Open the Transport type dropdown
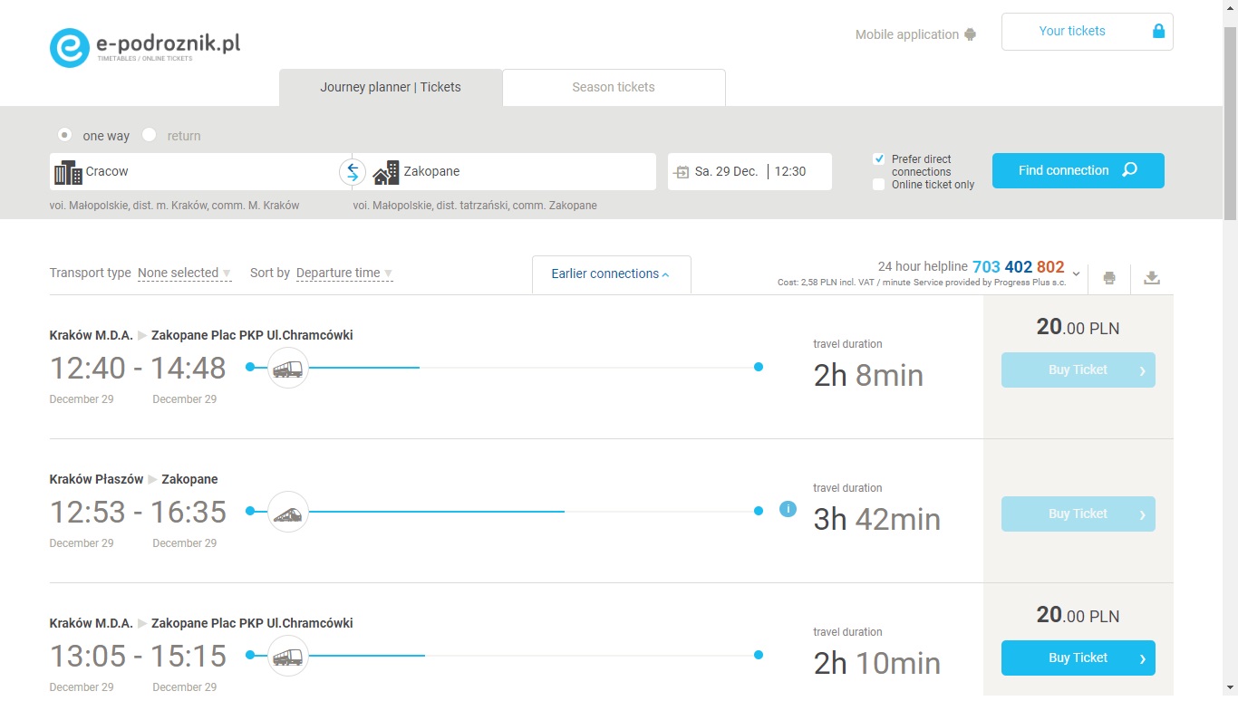 184,274
